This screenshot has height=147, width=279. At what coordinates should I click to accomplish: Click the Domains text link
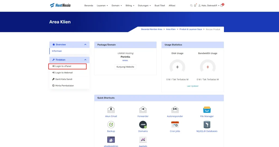click(x=143, y=131)
